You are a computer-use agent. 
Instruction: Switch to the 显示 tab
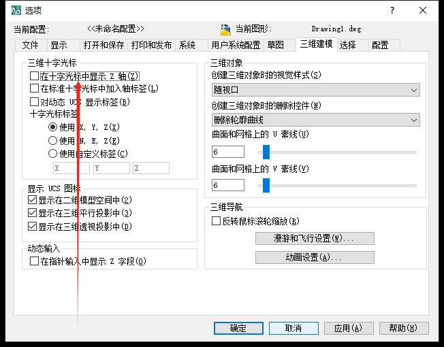[58, 46]
